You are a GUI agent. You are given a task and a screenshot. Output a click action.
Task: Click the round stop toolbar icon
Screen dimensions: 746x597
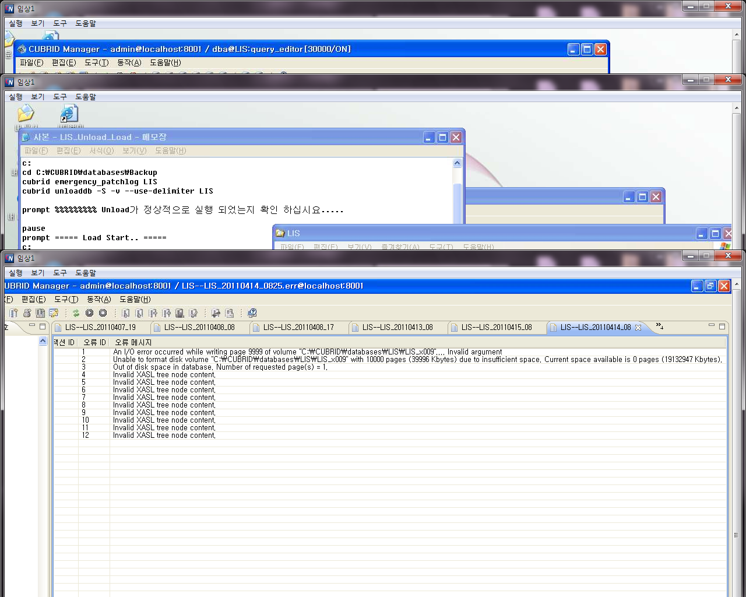(103, 313)
